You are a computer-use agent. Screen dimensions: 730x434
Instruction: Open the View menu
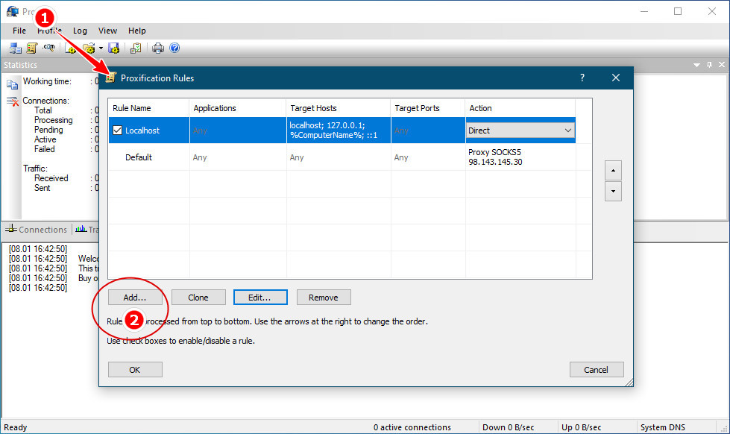[x=107, y=31]
